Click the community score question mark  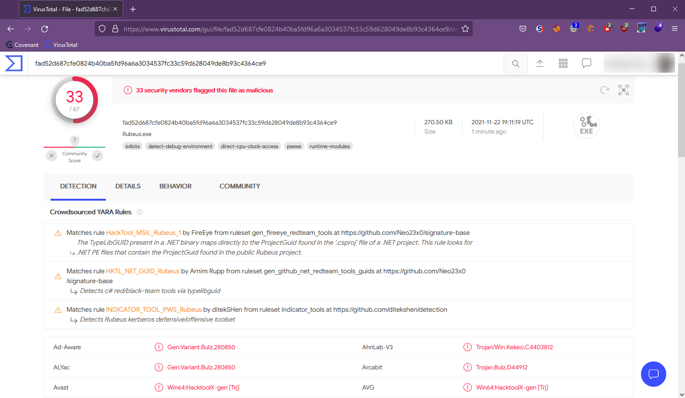[74, 140]
